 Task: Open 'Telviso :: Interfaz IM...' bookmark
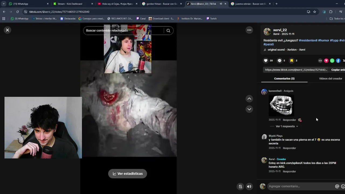click(x=44, y=19)
